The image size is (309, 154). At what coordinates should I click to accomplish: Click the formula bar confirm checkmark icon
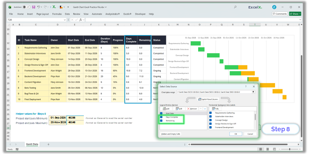point(76,20)
